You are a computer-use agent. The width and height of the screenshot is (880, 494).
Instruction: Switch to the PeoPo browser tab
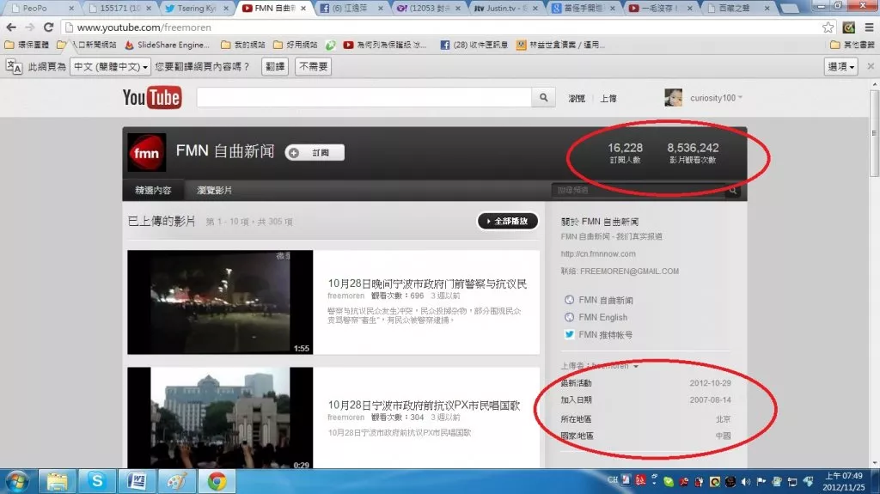coord(41,8)
